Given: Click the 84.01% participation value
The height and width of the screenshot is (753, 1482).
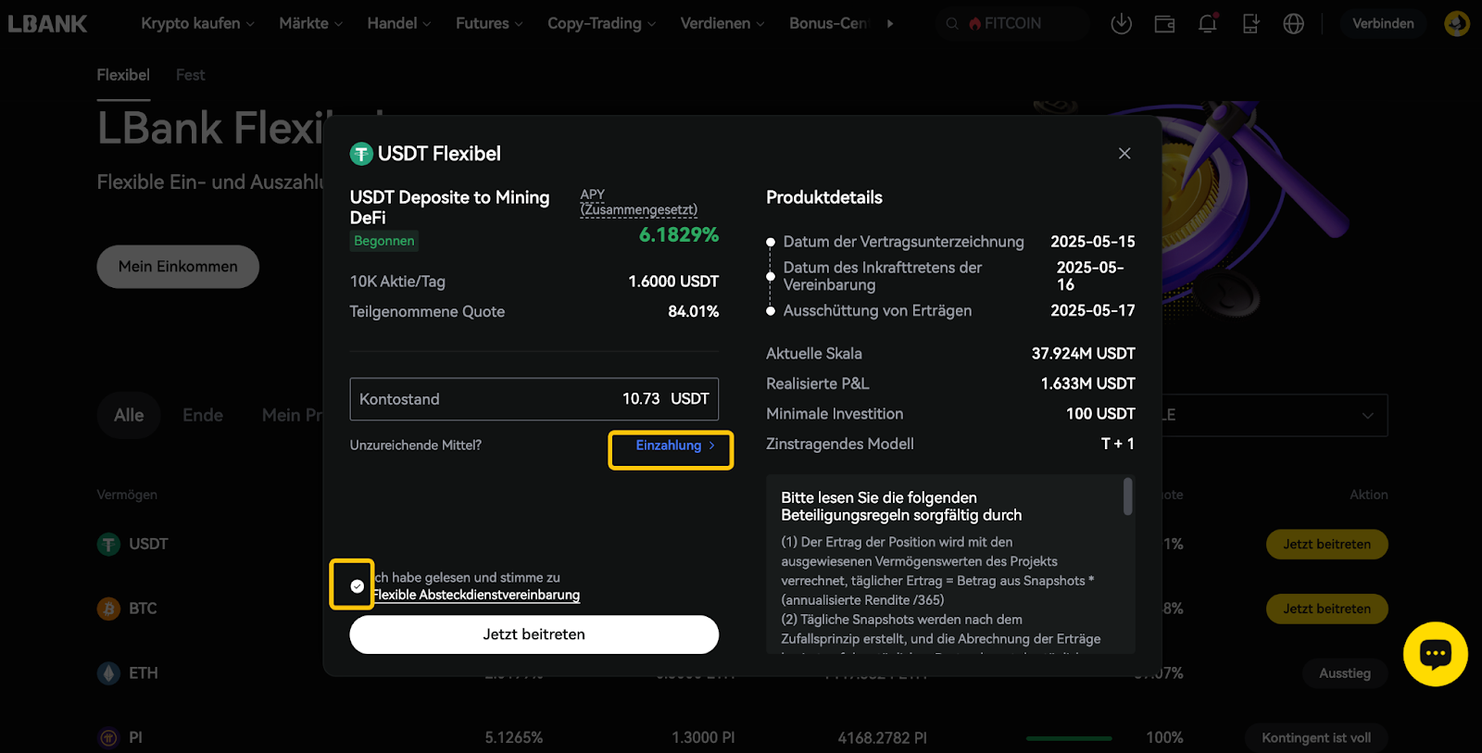Looking at the screenshot, I should pos(694,312).
